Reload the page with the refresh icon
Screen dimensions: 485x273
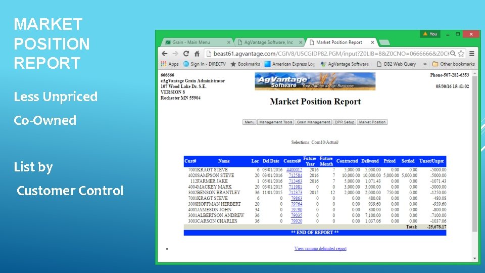pyautogui.click(x=186, y=54)
